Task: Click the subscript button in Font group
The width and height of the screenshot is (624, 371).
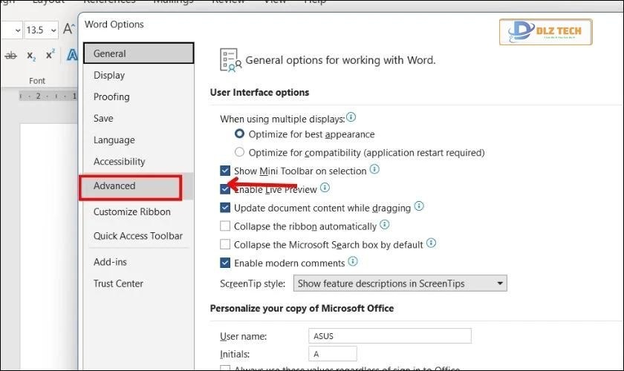Action: pos(31,56)
